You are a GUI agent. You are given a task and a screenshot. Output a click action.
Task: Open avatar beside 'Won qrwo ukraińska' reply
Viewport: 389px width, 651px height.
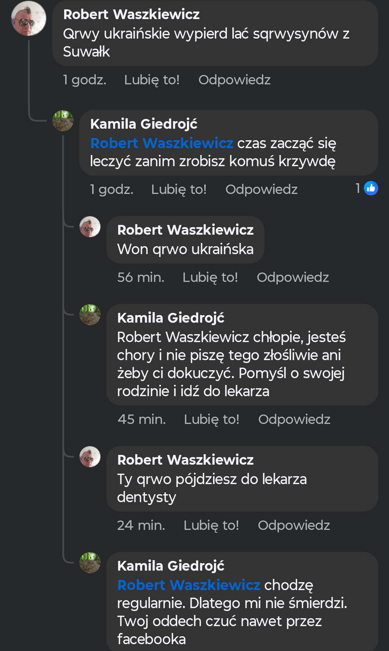pyautogui.click(x=90, y=227)
